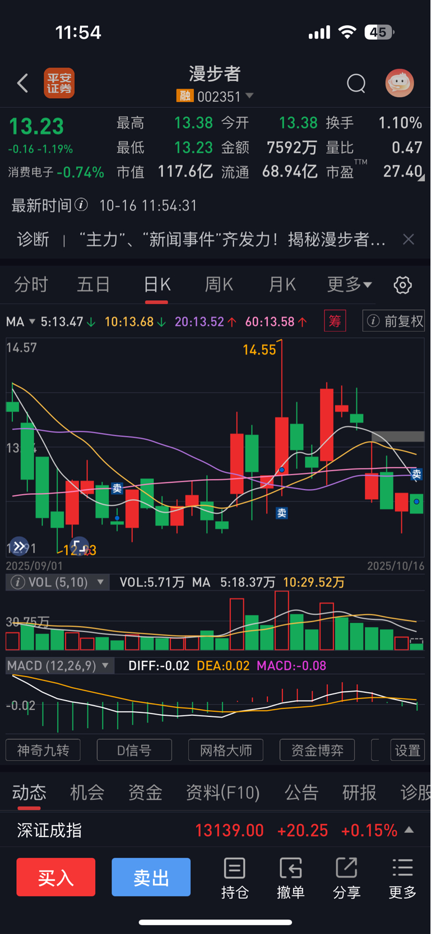The width and height of the screenshot is (431, 934).
Task: Tap the 卖 marker below mid-chart candle
Action: coord(282,513)
